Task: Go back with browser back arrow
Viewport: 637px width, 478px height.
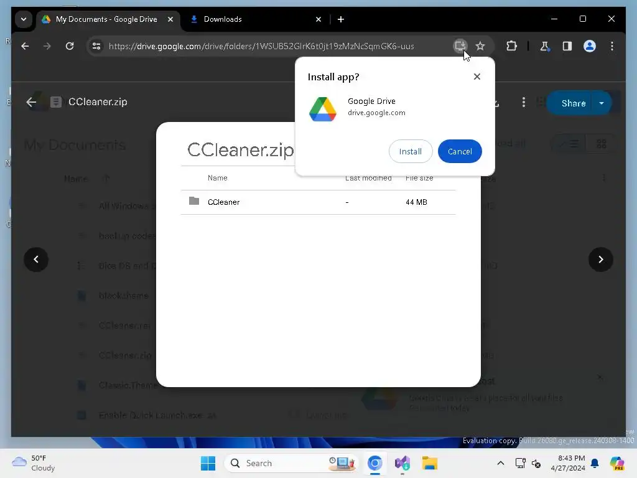Action: (x=25, y=46)
